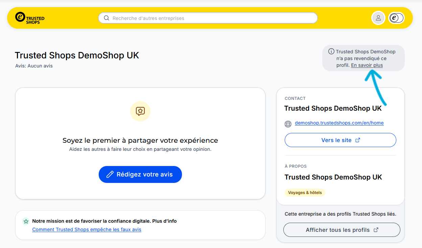Image resolution: width=422 pixels, height=248 pixels.
Task: Open the user account avatar icon
Action: [378, 18]
